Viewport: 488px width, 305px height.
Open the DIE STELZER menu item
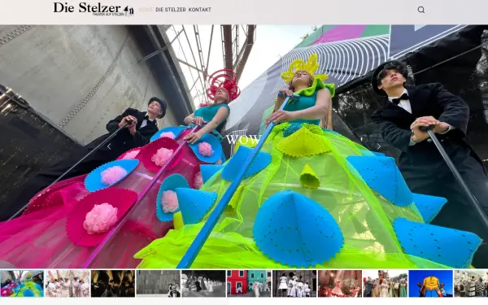171,10
